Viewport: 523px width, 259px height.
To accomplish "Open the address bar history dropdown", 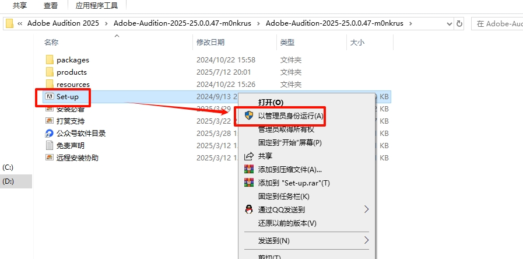I will tap(450, 24).
